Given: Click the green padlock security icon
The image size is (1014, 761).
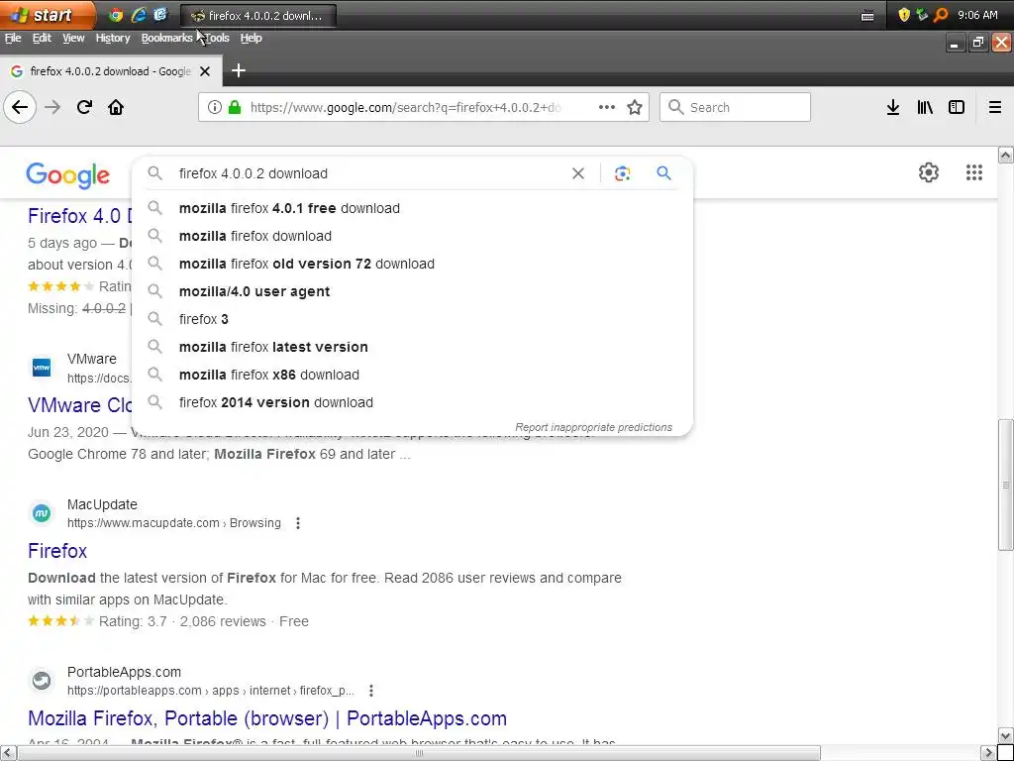Looking at the screenshot, I should pos(234,107).
